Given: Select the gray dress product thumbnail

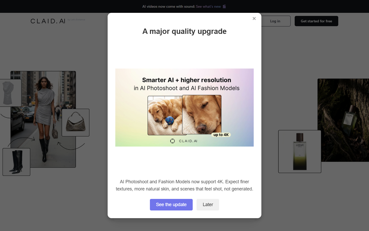Looking at the screenshot, I should [x=10, y=93].
